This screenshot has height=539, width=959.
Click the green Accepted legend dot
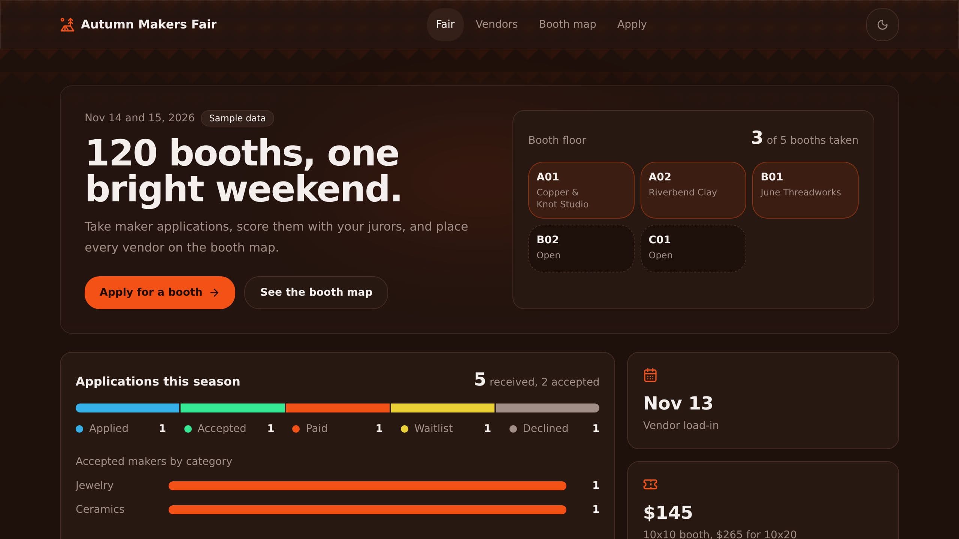[x=188, y=429]
